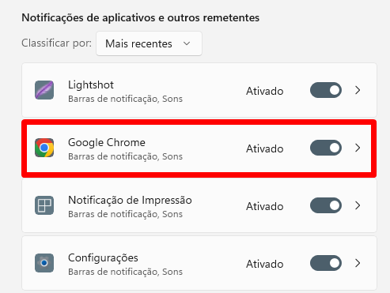Open Configurações notification details chevron
Screen dimensions: 390x293
358,263
